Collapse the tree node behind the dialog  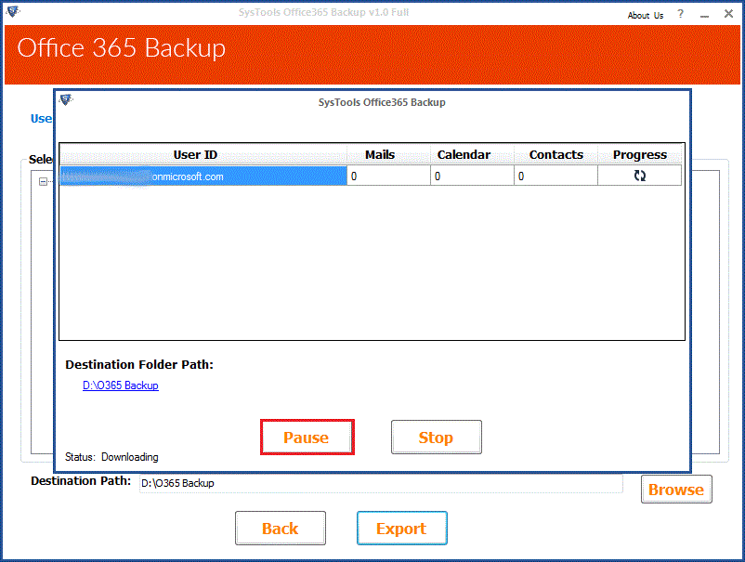point(43,181)
